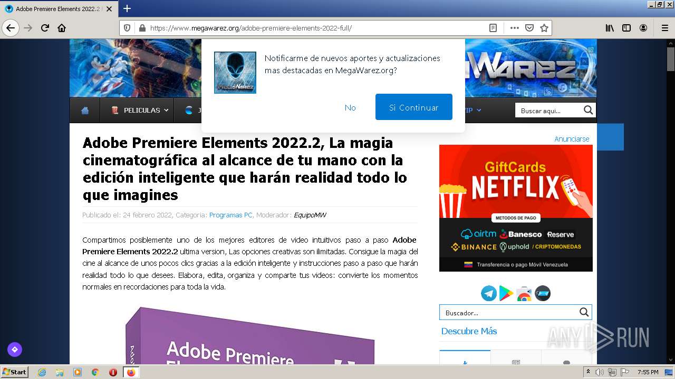The height and width of the screenshot is (379, 675).
Task: Click the forward navigation arrow
Action: [x=28, y=28]
